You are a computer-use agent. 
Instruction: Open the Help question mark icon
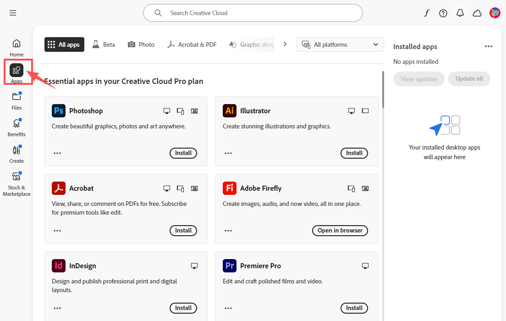coord(443,13)
